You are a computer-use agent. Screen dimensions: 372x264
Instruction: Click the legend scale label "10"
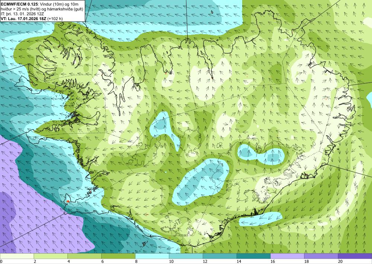pos(171,262)
